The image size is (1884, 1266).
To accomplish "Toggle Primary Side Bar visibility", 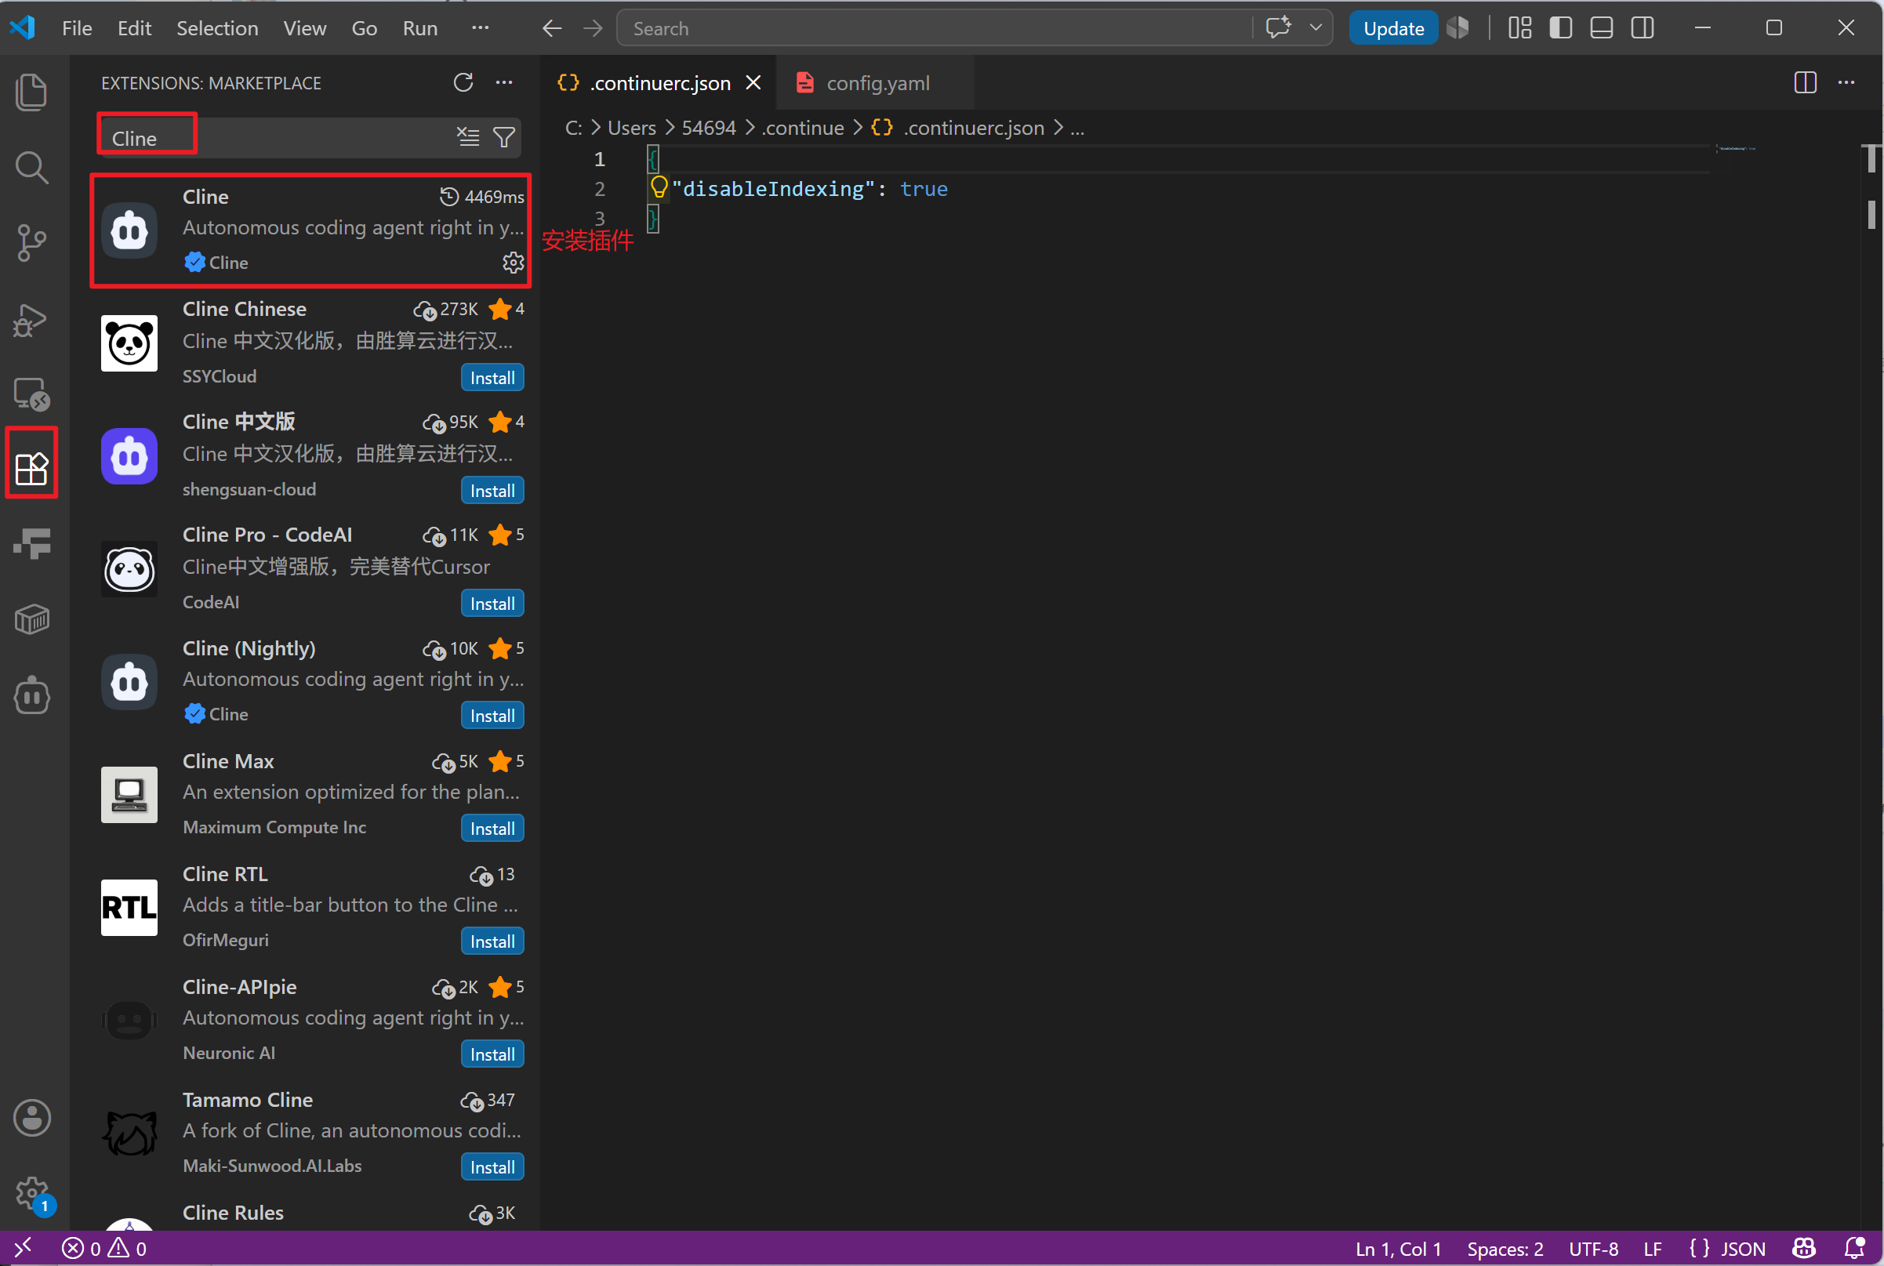I will pyautogui.click(x=1561, y=28).
